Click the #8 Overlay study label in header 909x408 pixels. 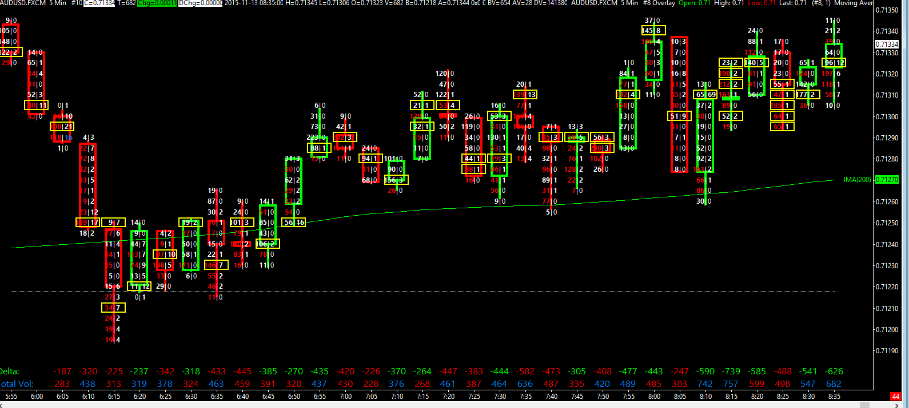point(659,3)
